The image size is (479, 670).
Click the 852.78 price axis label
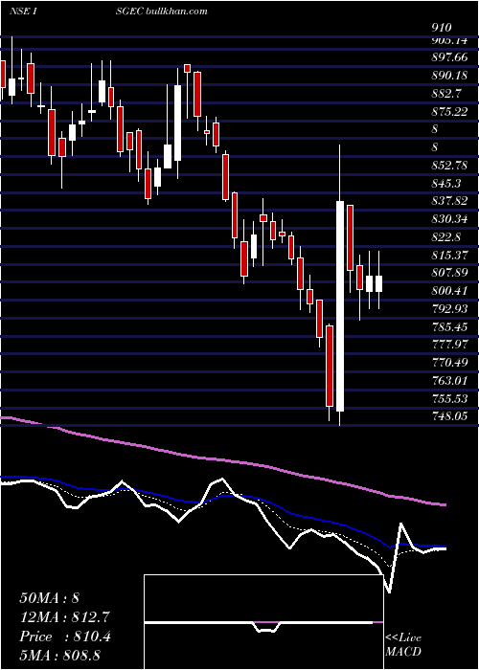(x=451, y=165)
